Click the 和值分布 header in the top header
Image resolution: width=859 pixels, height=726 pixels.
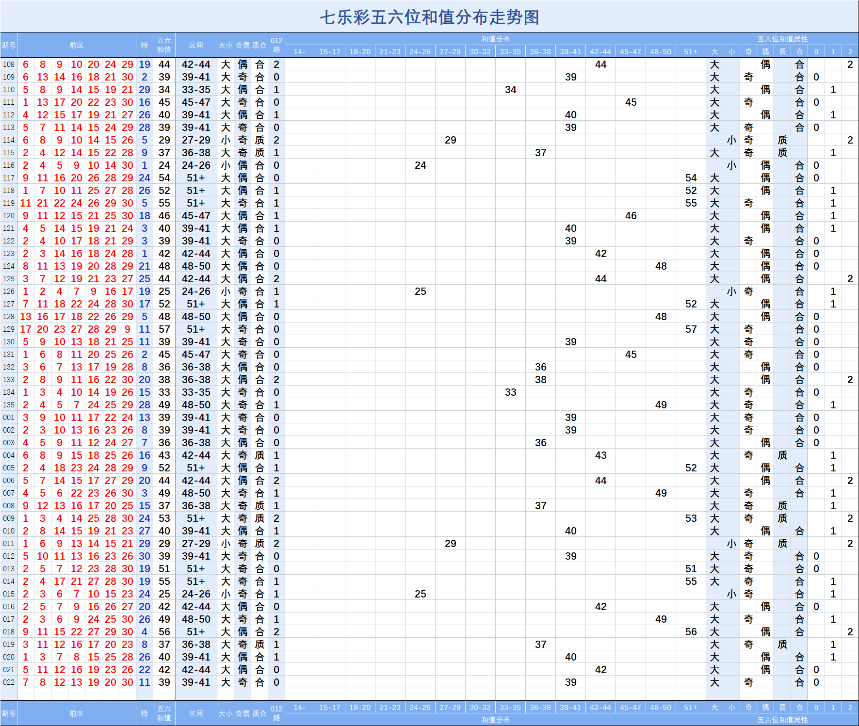click(495, 39)
